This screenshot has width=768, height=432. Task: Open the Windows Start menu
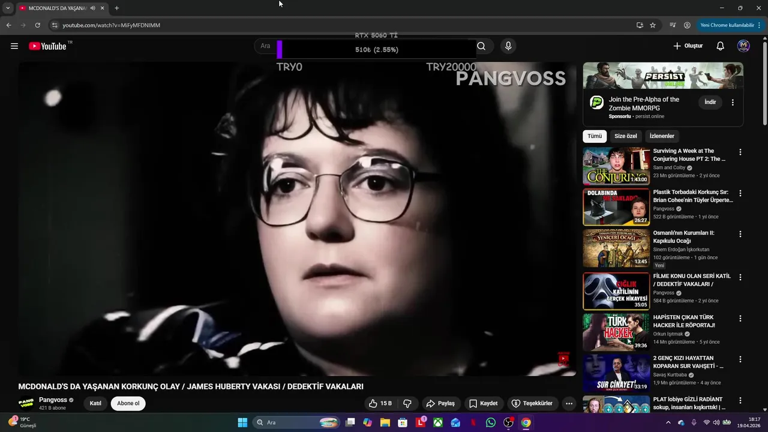242,422
